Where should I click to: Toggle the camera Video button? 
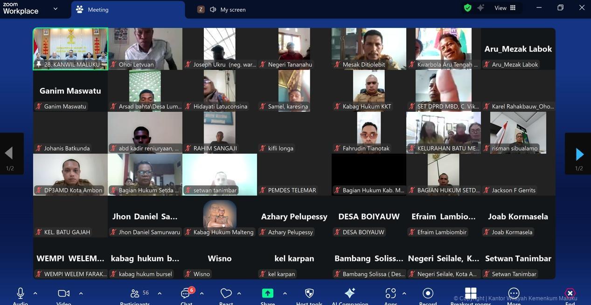click(x=63, y=293)
